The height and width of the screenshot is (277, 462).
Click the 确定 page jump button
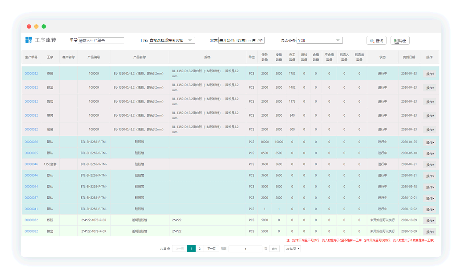coord(274,249)
